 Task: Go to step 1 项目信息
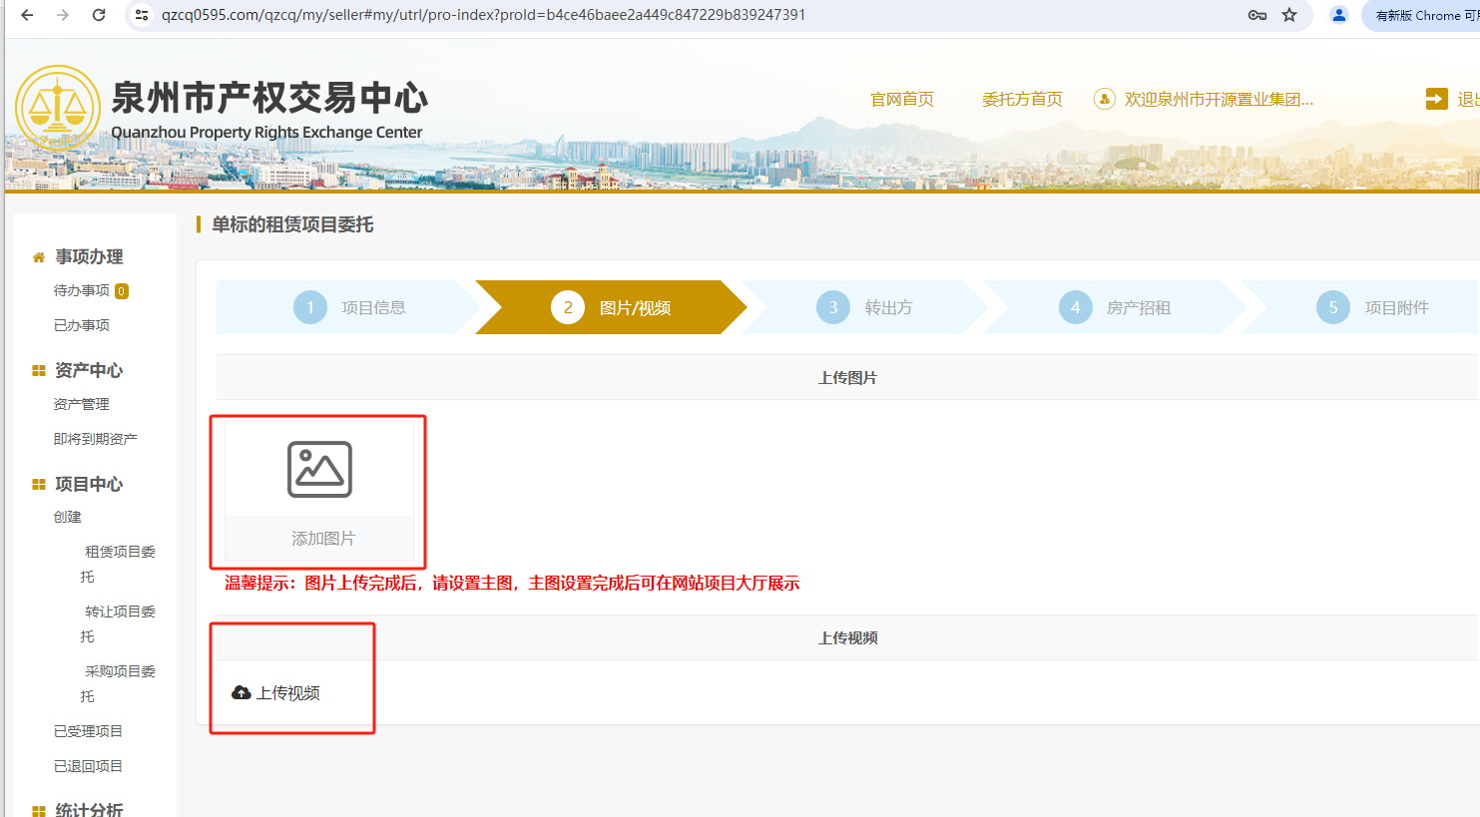click(349, 307)
